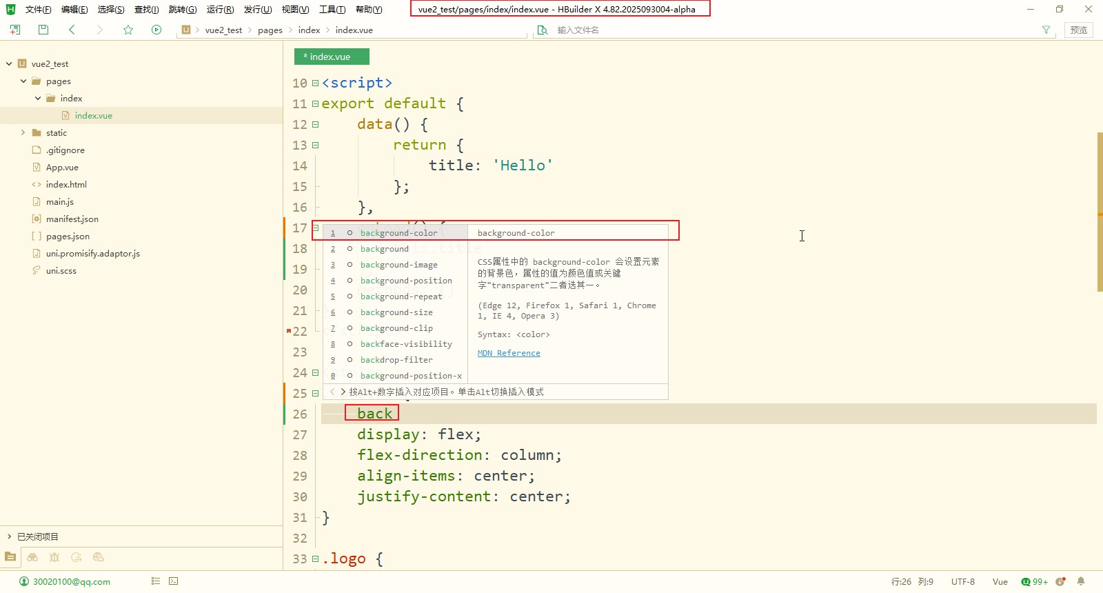Click the Save file toolbar icon
The height and width of the screenshot is (593, 1103).
coord(43,30)
